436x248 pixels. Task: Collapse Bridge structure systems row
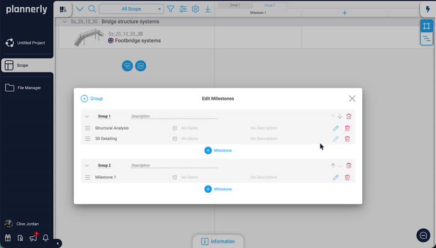65,22
